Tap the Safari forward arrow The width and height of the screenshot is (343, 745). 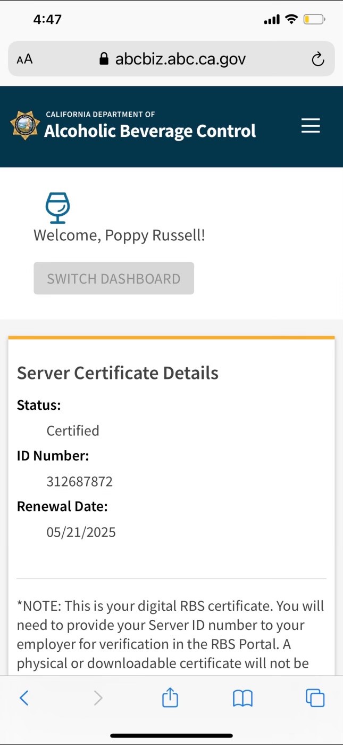coord(98,698)
